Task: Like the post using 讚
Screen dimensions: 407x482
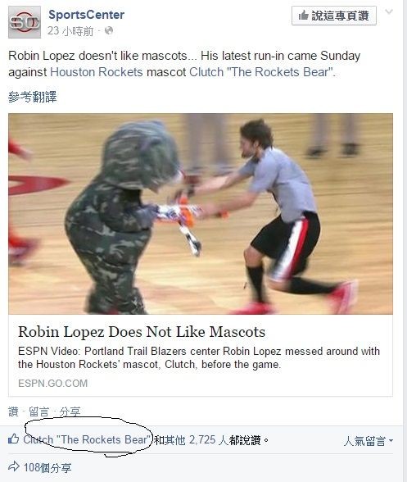Action: (13, 412)
